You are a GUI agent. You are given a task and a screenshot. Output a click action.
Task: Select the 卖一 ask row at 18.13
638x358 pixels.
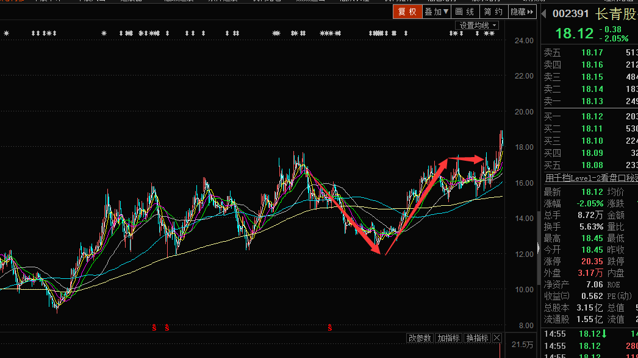(591, 101)
